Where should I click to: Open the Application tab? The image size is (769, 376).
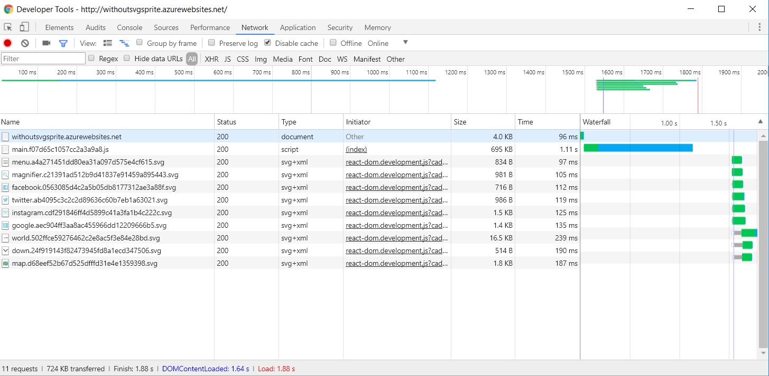[x=298, y=27]
